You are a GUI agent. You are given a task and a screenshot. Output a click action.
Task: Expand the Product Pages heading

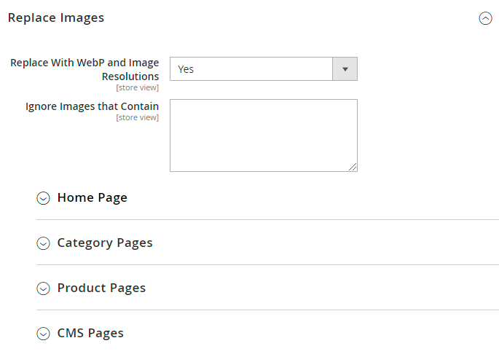click(101, 288)
